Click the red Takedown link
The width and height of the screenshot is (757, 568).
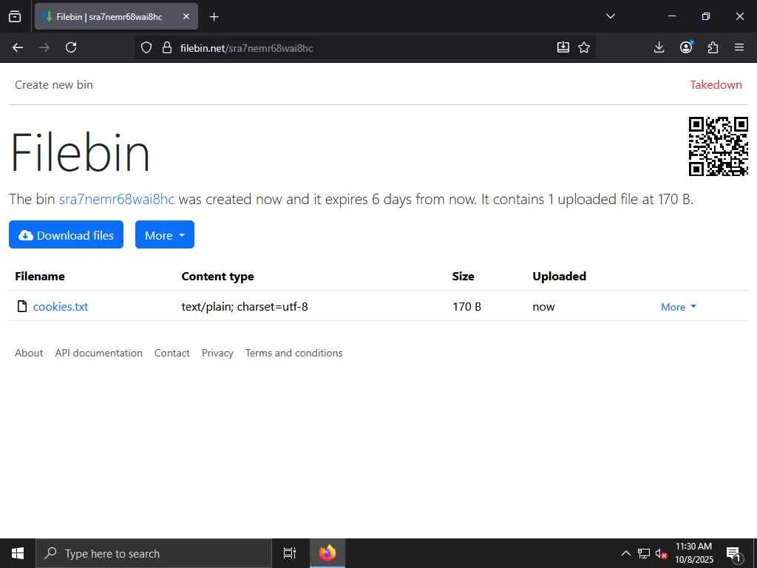coord(716,84)
